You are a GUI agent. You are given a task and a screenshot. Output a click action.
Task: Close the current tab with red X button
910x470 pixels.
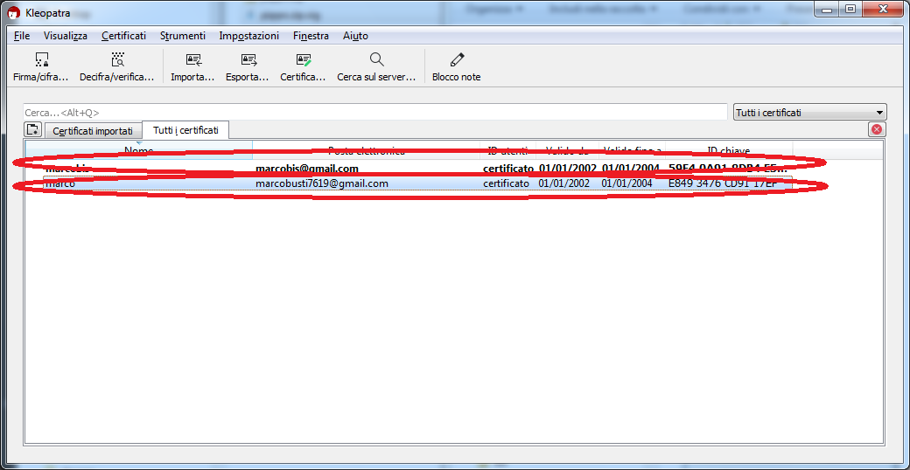[x=876, y=129]
